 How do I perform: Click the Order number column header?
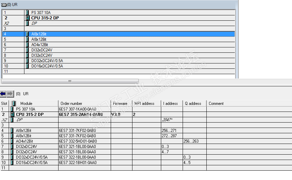point(85,104)
